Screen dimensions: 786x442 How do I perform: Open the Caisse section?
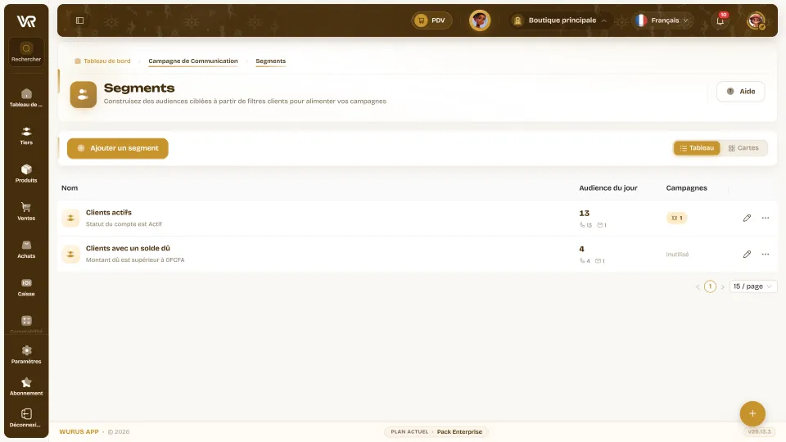[26, 287]
